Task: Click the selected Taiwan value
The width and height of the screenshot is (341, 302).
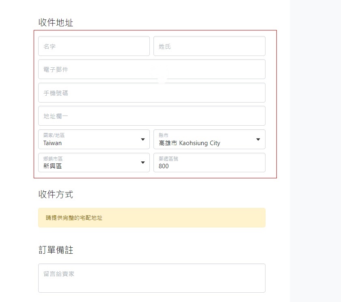Action: [x=53, y=143]
